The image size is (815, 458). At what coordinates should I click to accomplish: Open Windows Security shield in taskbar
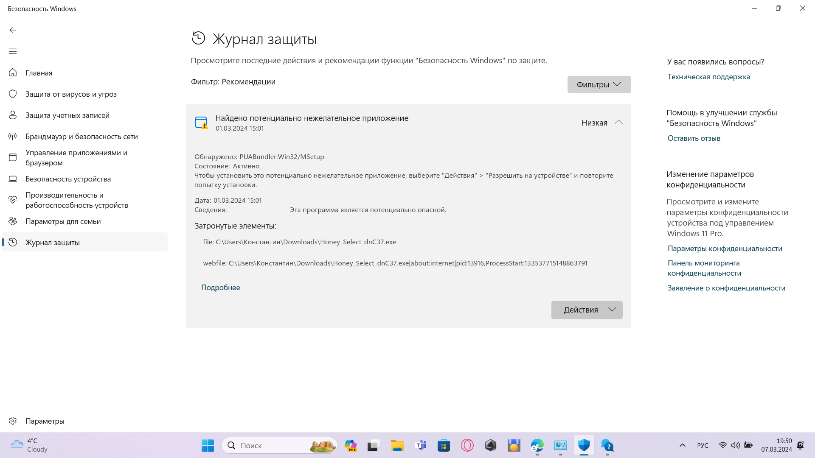(584, 446)
